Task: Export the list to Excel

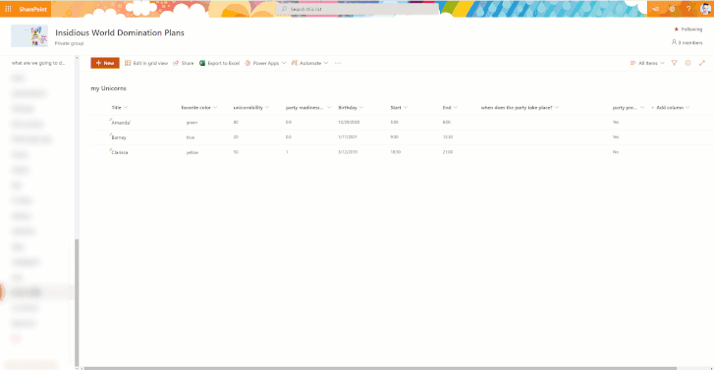Action: pos(219,63)
